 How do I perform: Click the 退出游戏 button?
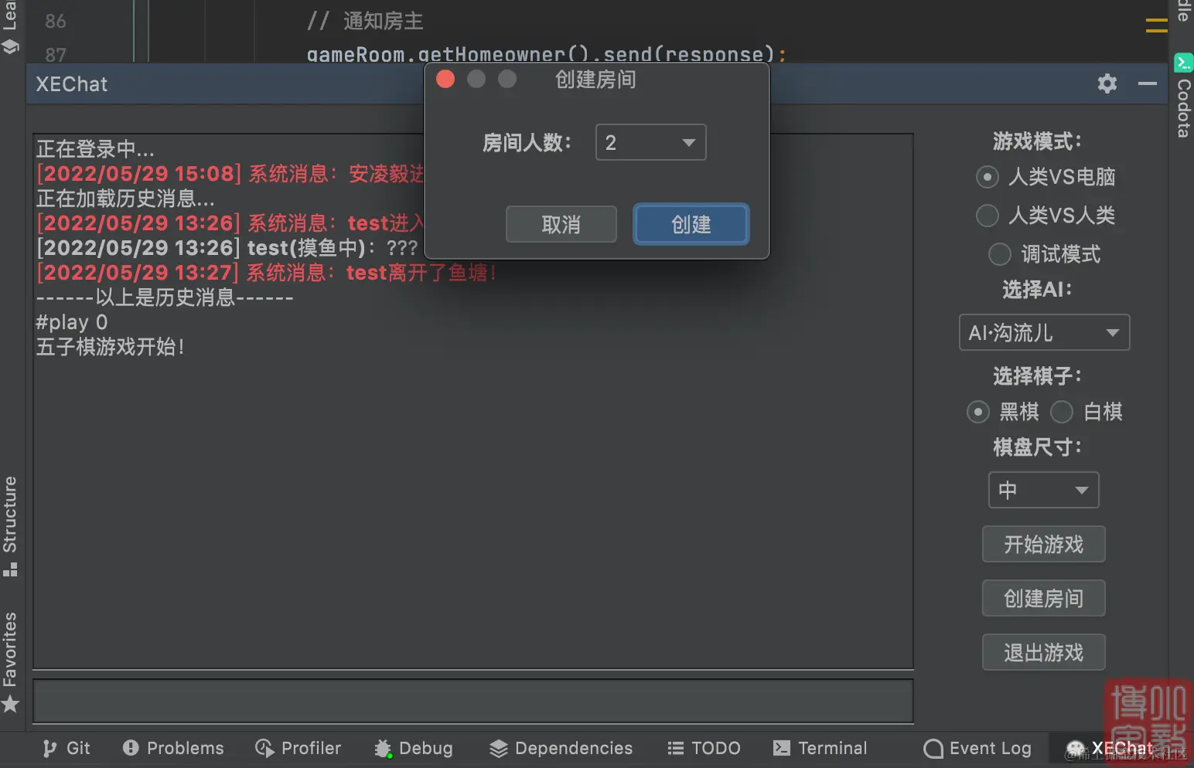pos(1043,653)
